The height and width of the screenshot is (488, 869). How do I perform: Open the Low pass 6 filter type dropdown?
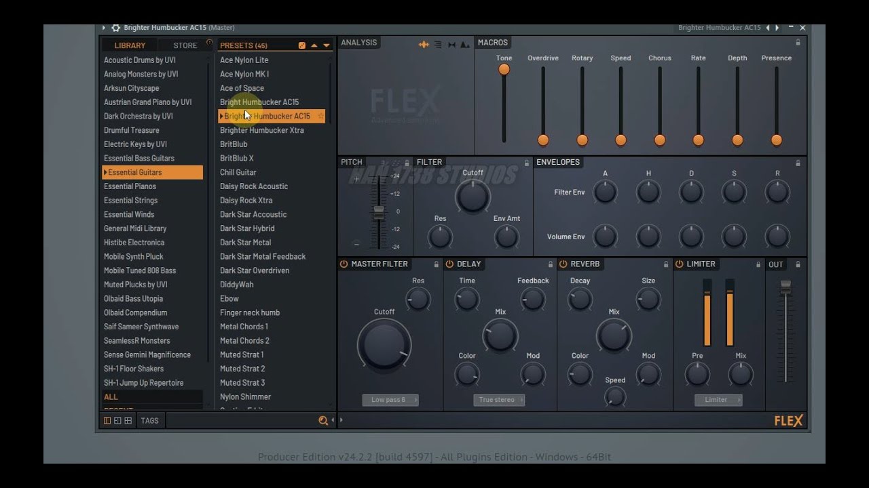pyautogui.click(x=390, y=400)
